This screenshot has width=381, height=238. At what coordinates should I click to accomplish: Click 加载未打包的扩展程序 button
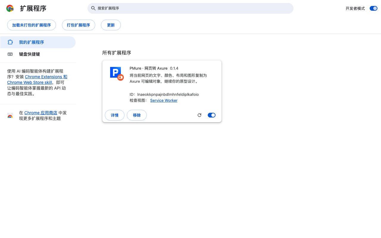click(32, 25)
